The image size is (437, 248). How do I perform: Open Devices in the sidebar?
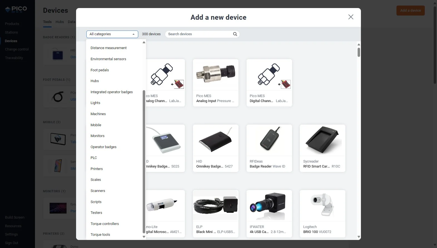(11, 41)
